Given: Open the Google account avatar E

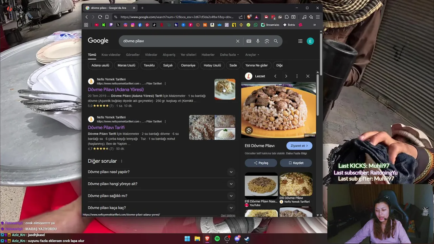Looking at the screenshot, I should [310, 41].
